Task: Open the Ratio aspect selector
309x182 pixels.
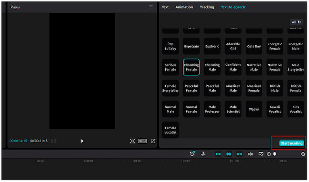Action: pyautogui.click(x=143, y=141)
